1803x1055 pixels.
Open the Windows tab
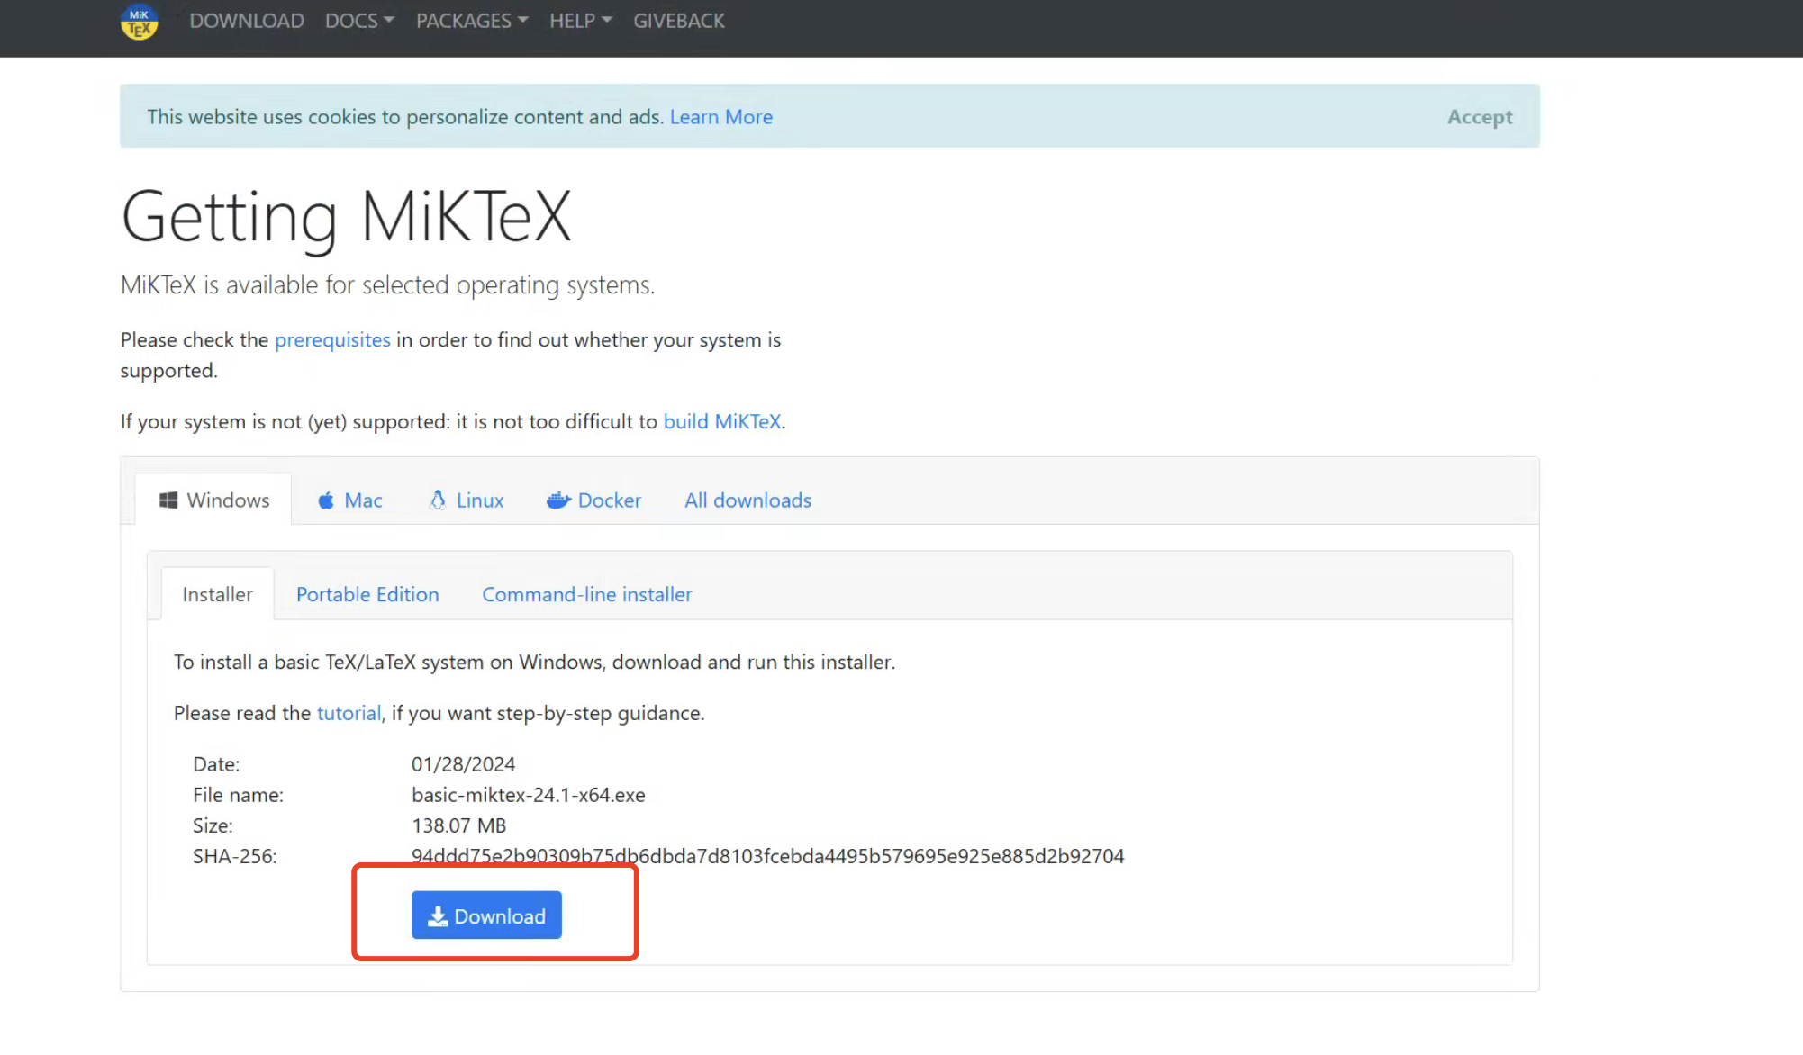pyautogui.click(x=214, y=500)
